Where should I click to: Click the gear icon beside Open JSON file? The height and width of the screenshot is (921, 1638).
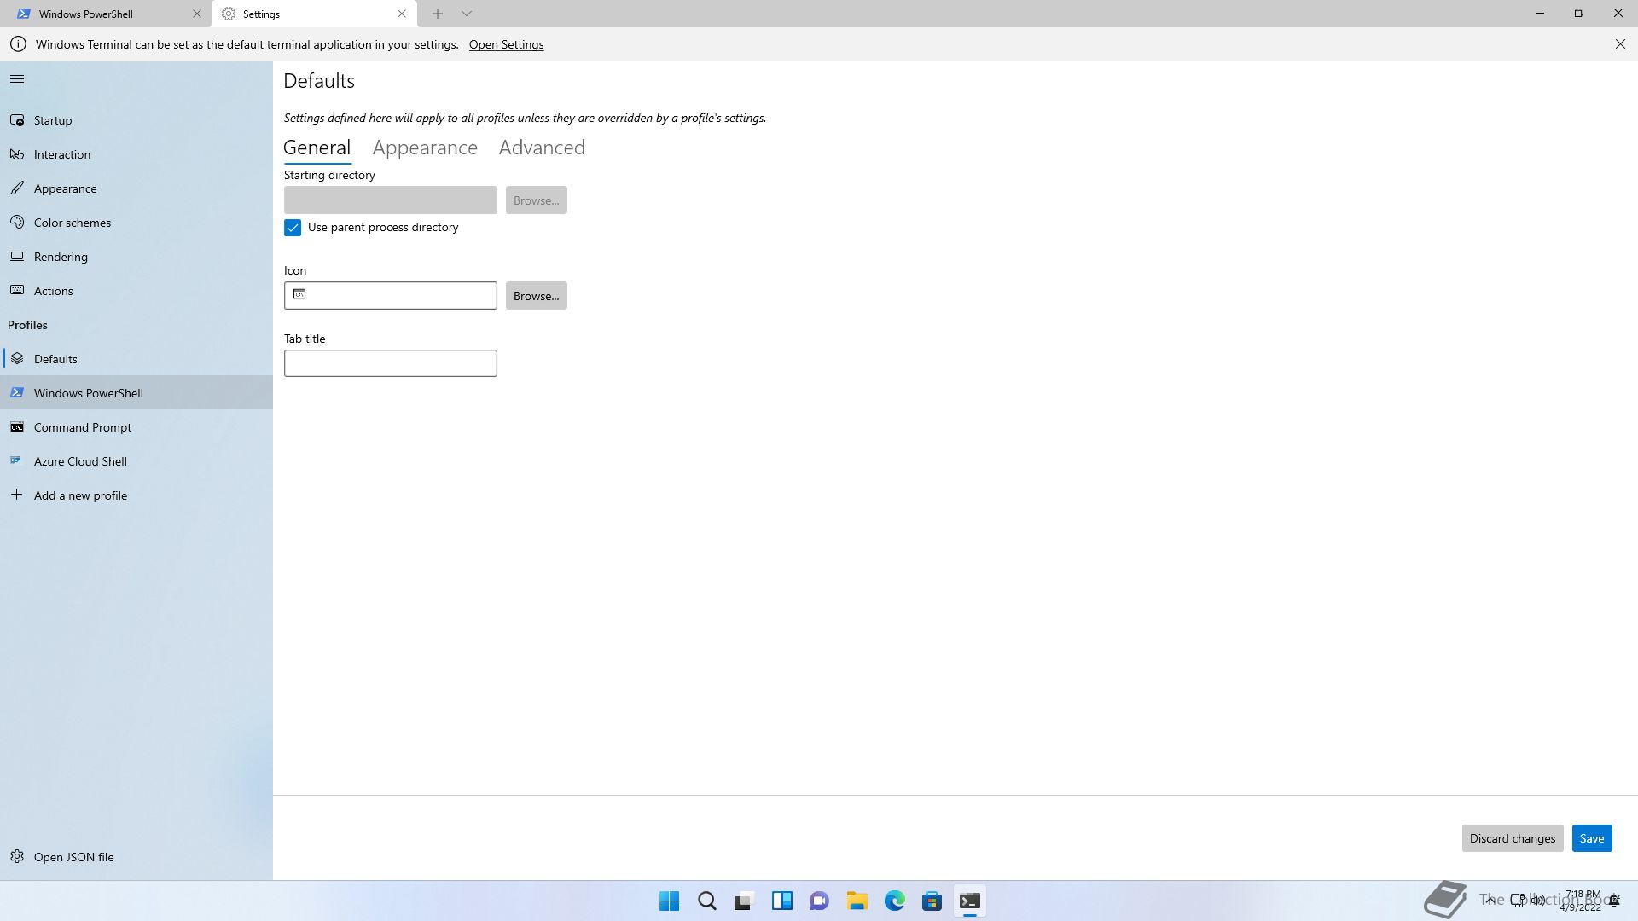pyautogui.click(x=17, y=857)
